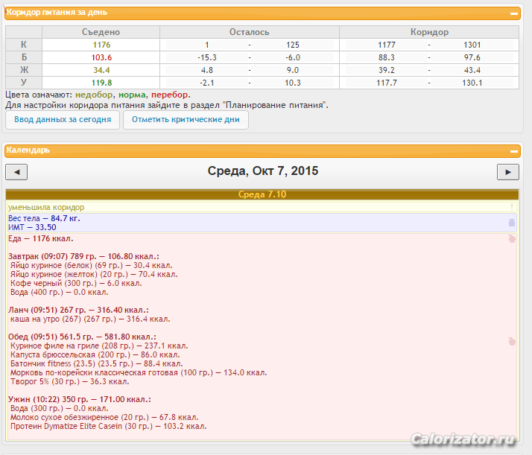
Task: Click apple icon in Еда 1176 ккал row
Action: point(511,239)
